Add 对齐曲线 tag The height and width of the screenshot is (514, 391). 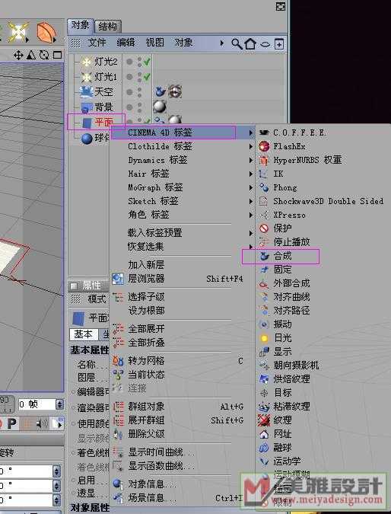tap(285, 297)
